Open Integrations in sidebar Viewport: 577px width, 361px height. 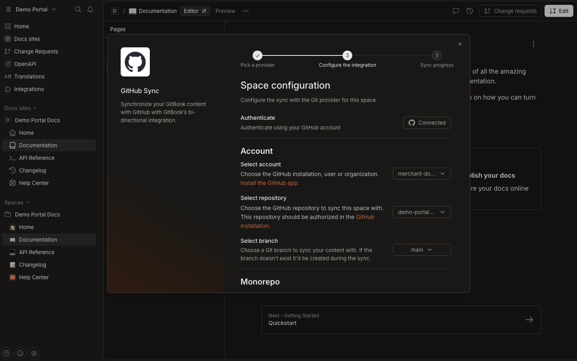[49, 89]
